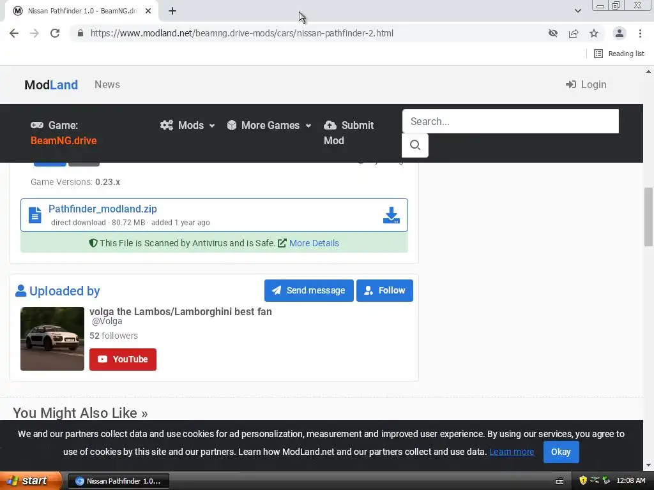Image resolution: width=654 pixels, height=490 pixels.
Task: Open You Might Also Like section
Action: coord(80,413)
